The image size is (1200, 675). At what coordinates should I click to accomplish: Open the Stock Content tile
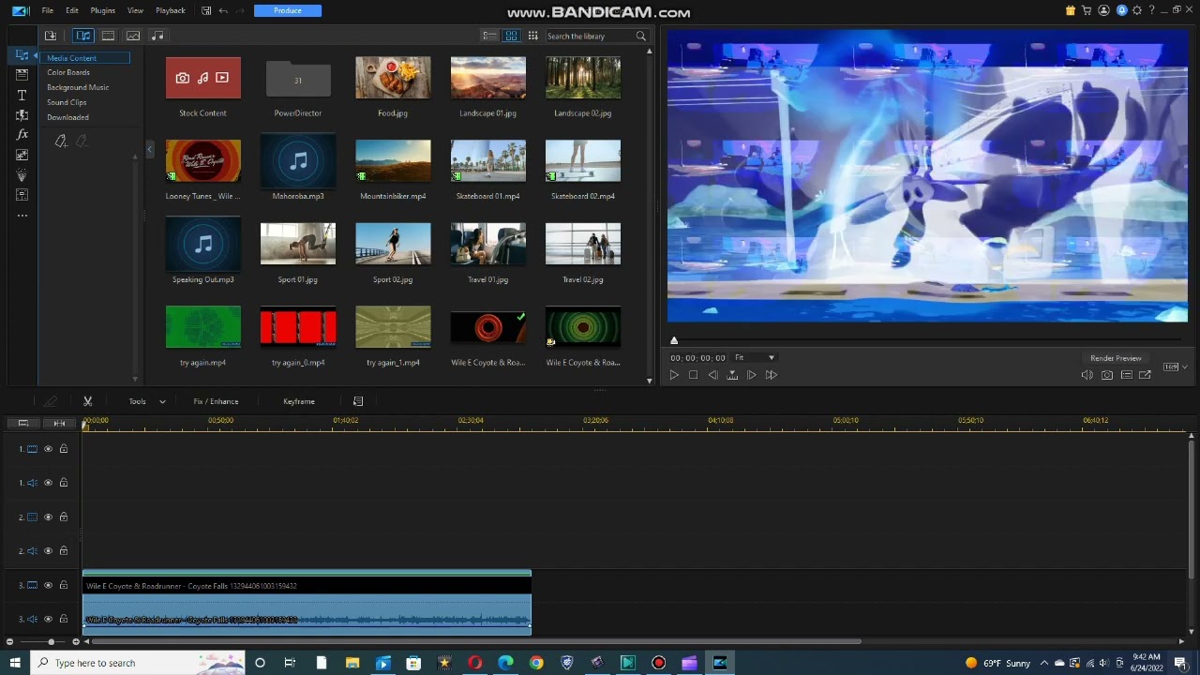pyautogui.click(x=203, y=78)
